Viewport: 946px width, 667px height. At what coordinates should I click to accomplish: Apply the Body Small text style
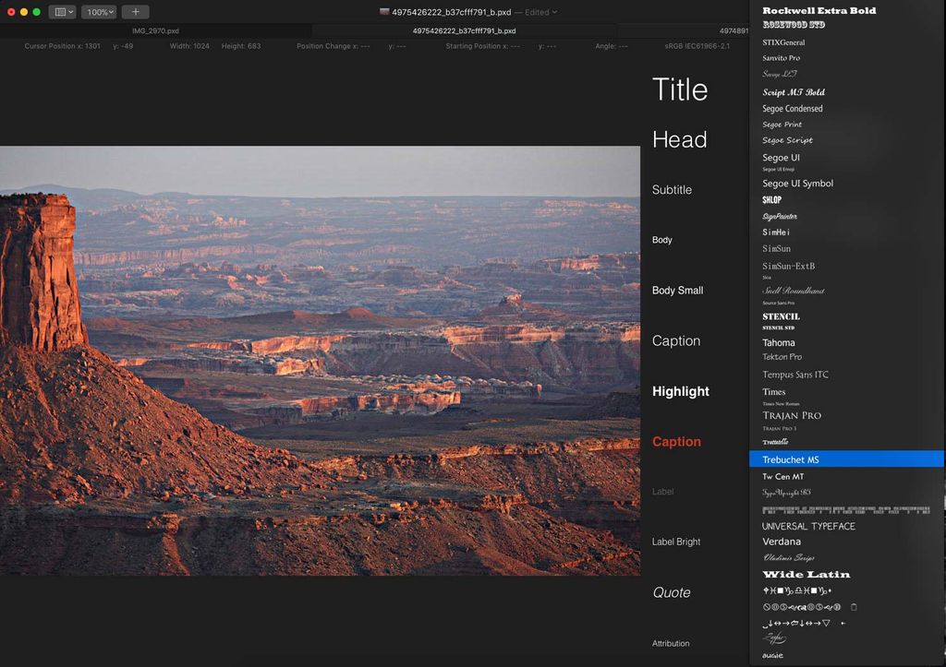tap(677, 290)
